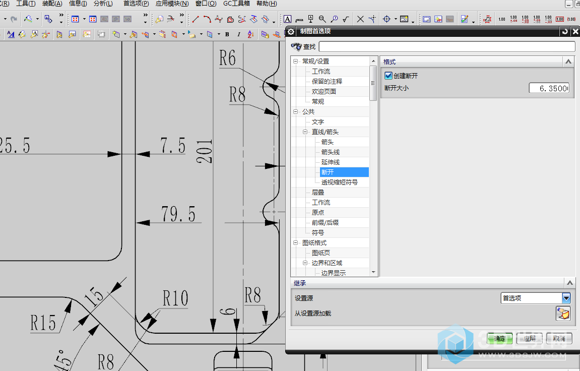Click the A-Z sort icon
580x371 pixels.
point(250,34)
